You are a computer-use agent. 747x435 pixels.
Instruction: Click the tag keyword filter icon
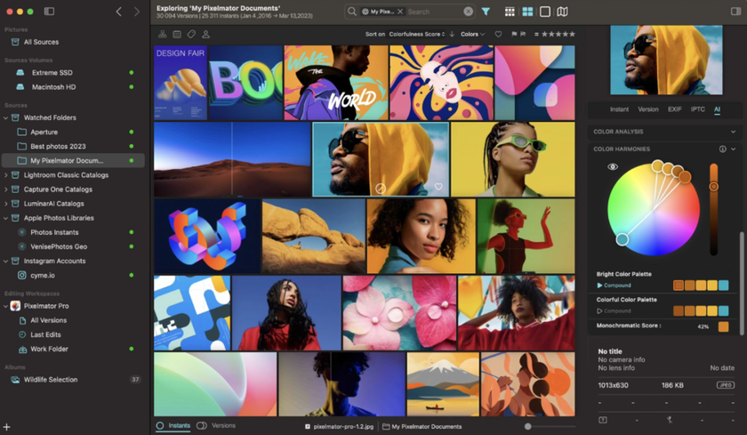pyautogui.click(x=191, y=35)
